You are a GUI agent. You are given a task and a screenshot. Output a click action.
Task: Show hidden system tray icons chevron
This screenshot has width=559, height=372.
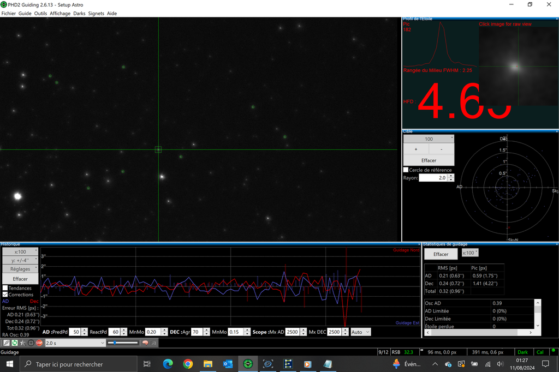(435, 364)
